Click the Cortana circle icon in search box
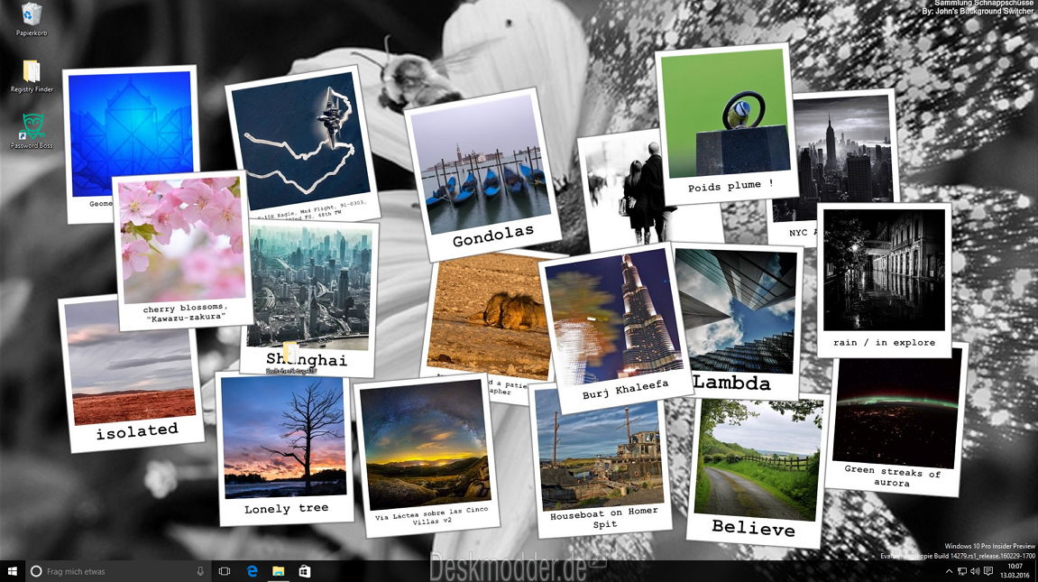The image size is (1038, 582). coord(36,571)
